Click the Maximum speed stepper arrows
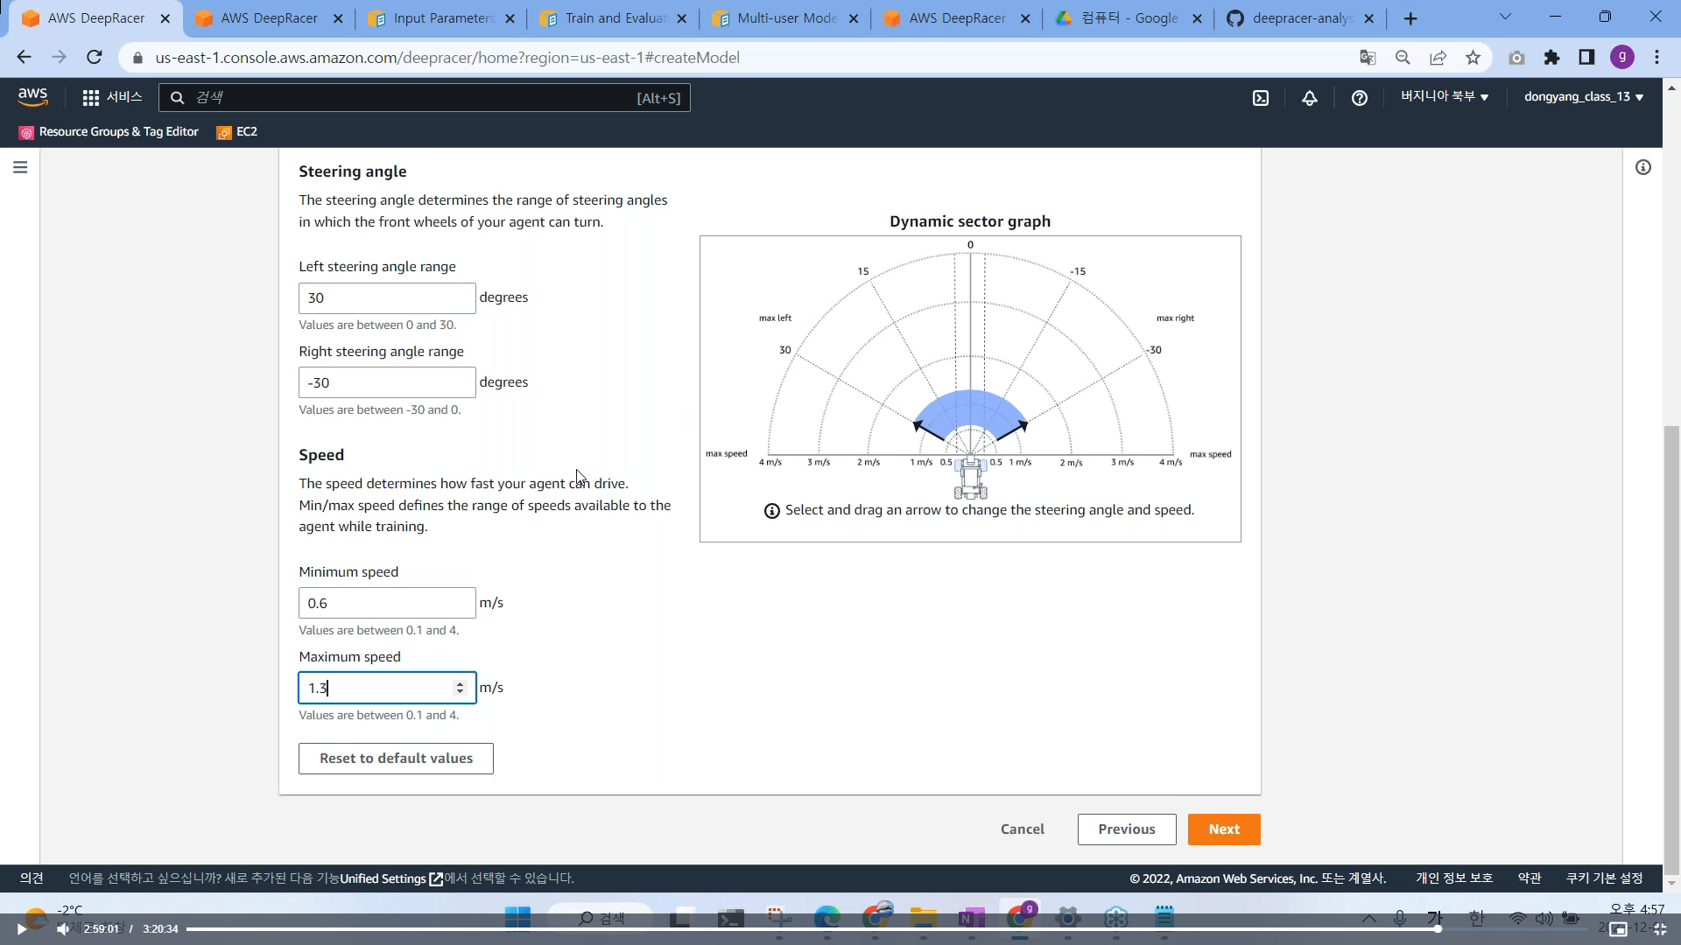1681x945 pixels. click(460, 688)
